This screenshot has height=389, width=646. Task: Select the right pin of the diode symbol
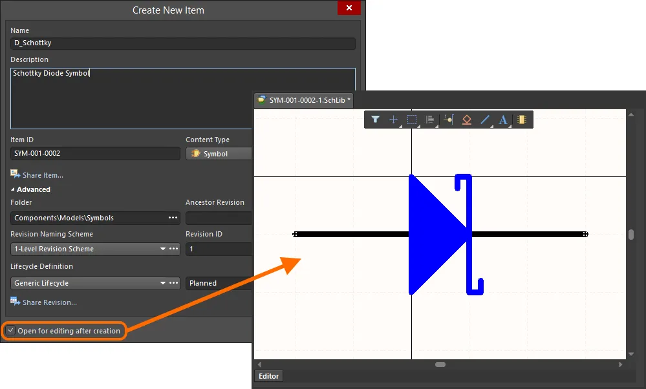(530, 234)
